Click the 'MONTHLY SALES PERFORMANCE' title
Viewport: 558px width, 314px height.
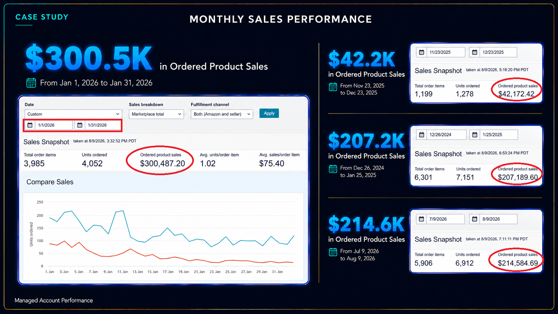click(x=281, y=19)
